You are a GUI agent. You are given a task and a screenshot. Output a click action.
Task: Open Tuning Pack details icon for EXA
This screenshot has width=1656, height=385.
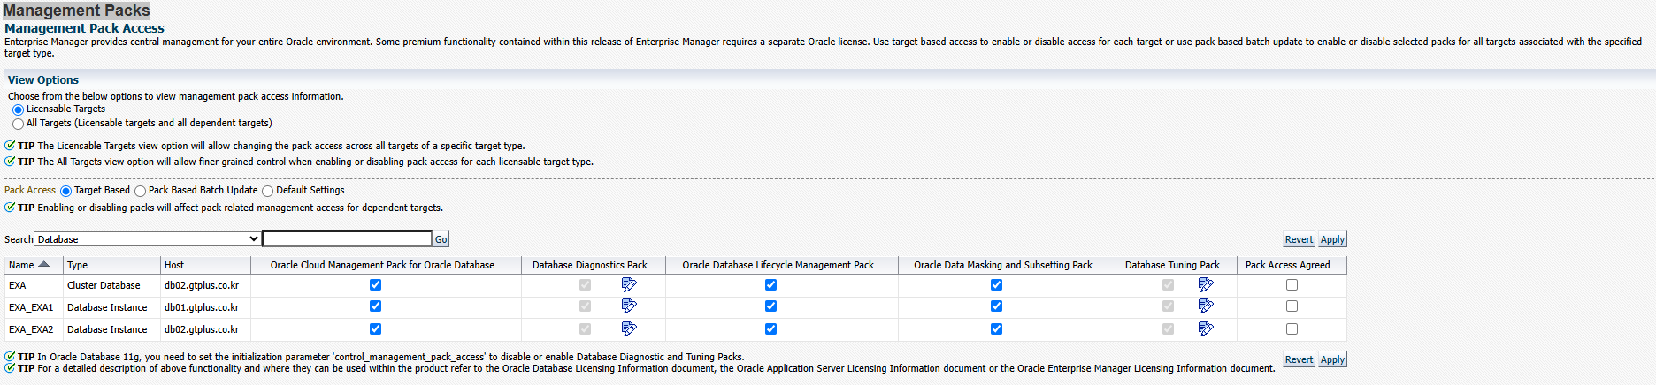[1206, 284]
